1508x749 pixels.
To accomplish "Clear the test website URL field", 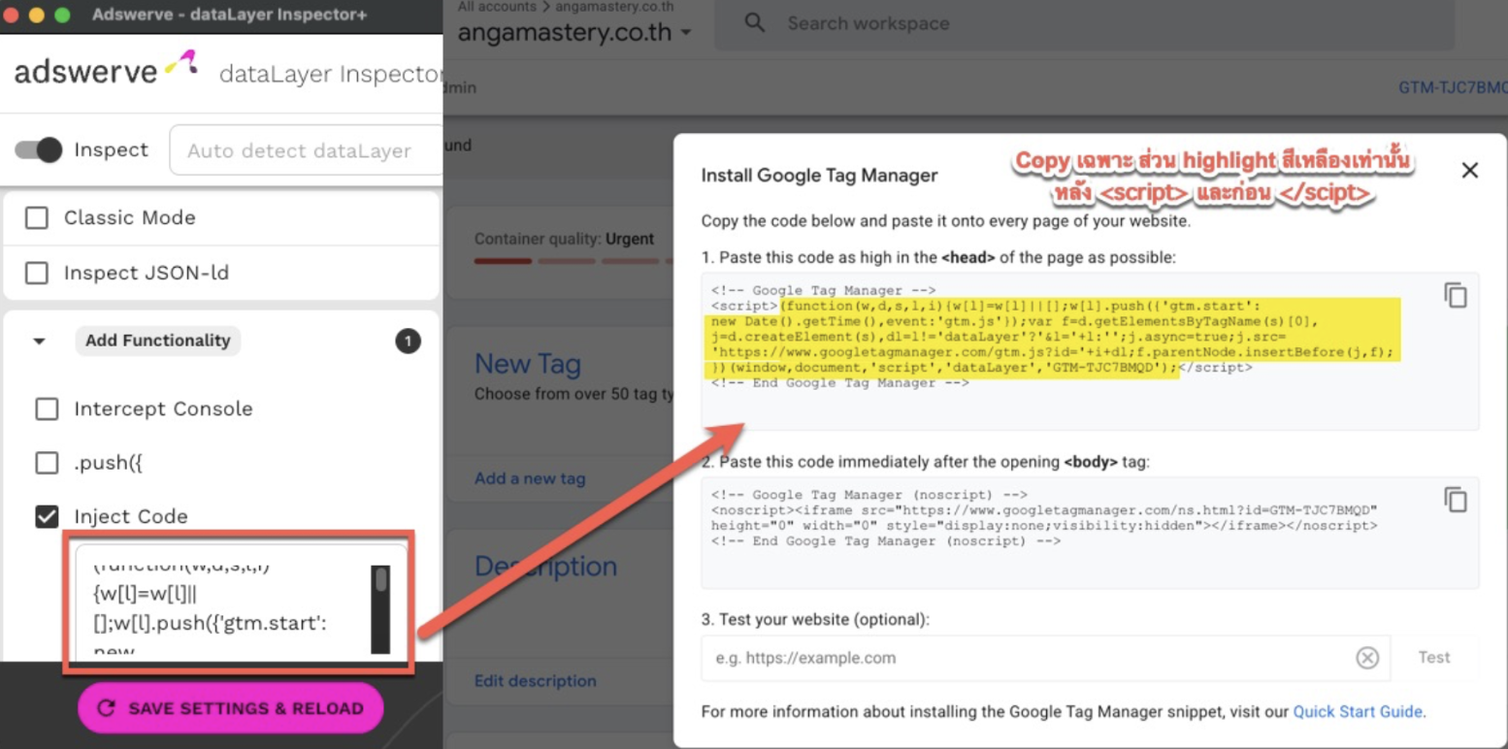I will pyautogui.click(x=1366, y=658).
